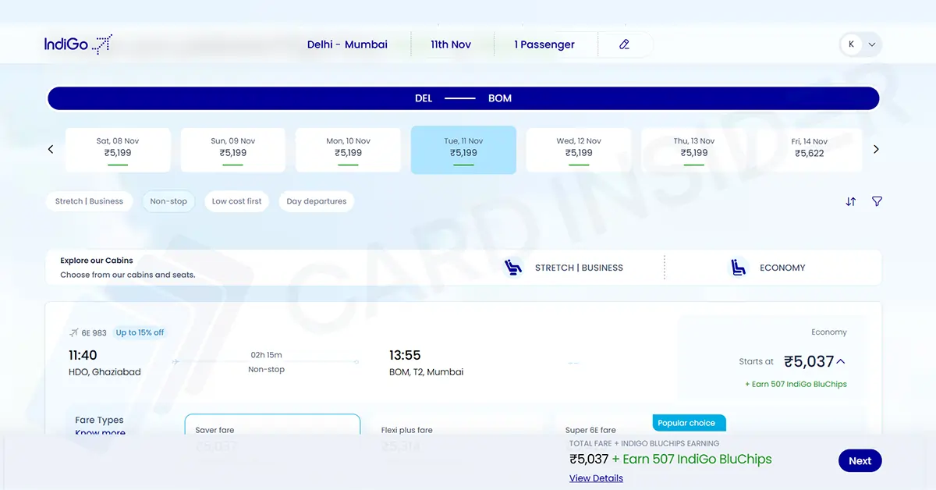
Task: Toggle the Day departures filter chip
Action: [x=317, y=201]
